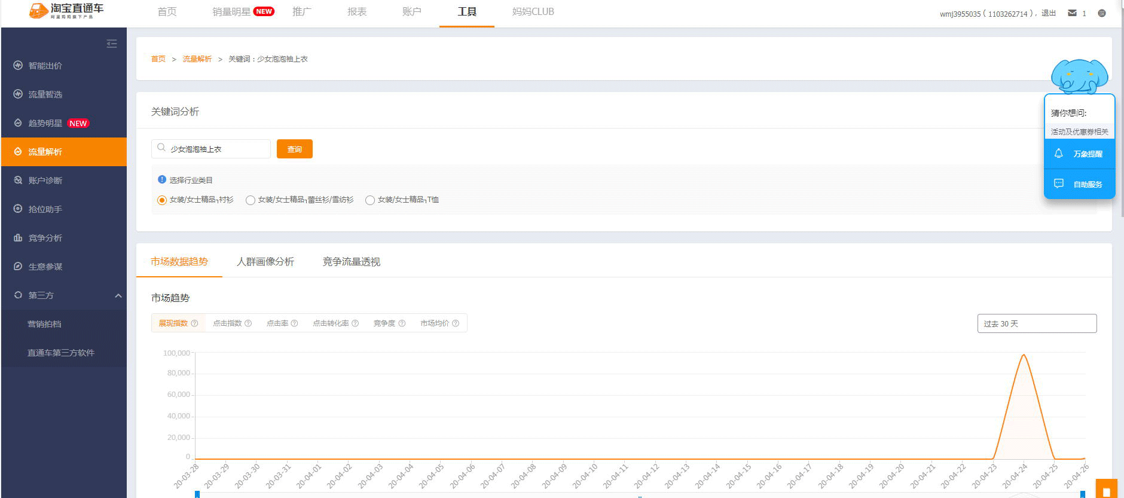Click the help icon next to 展现指数
This screenshot has width=1124, height=498.
pyautogui.click(x=194, y=323)
